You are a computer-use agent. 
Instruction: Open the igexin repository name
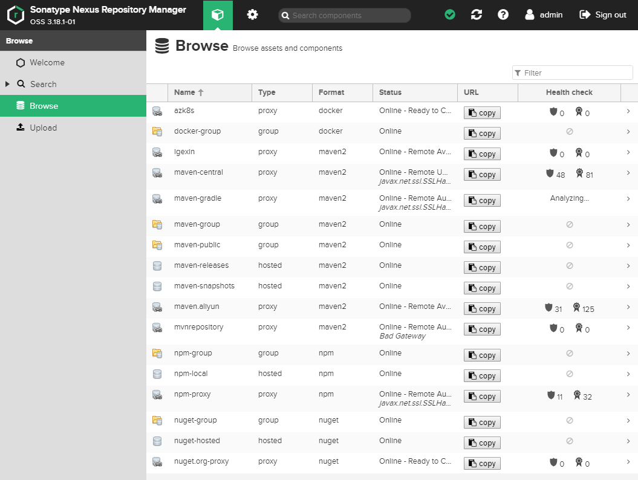point(184,152)
